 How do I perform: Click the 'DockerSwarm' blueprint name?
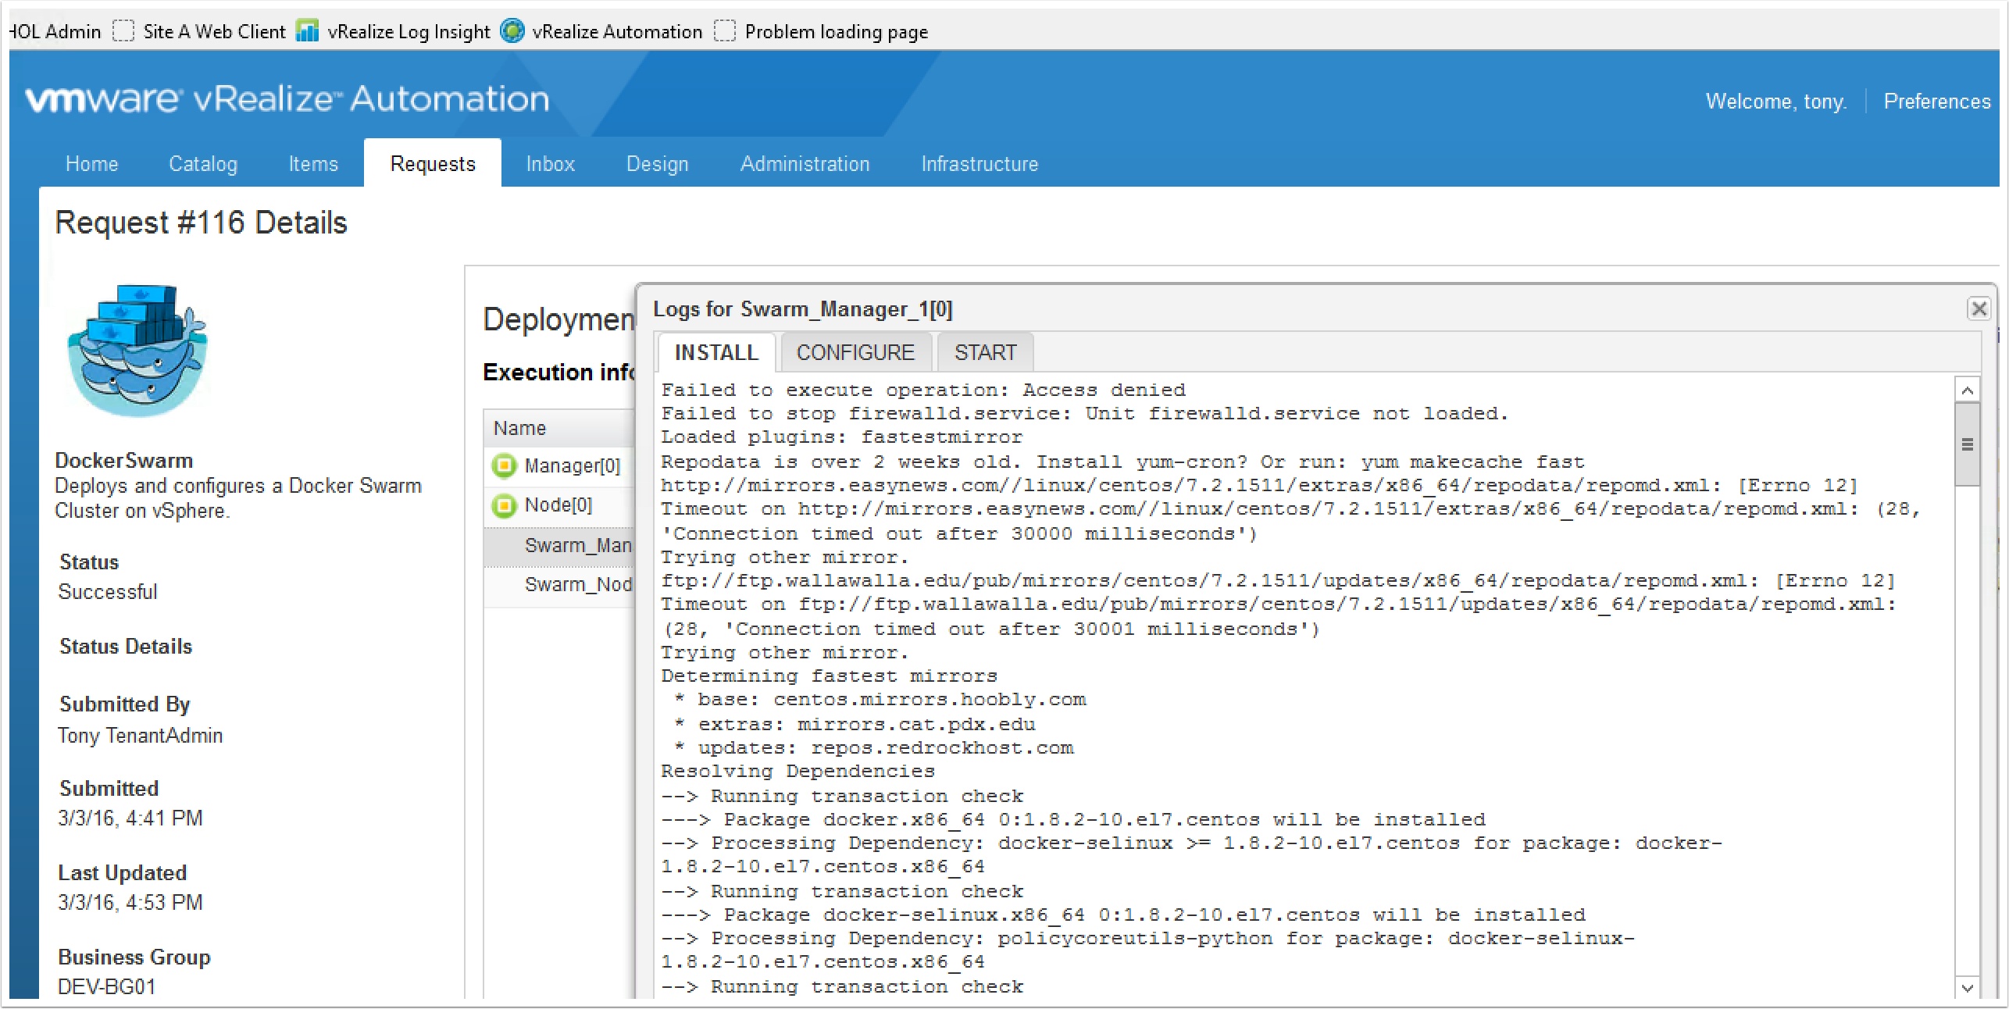point(124,461)
